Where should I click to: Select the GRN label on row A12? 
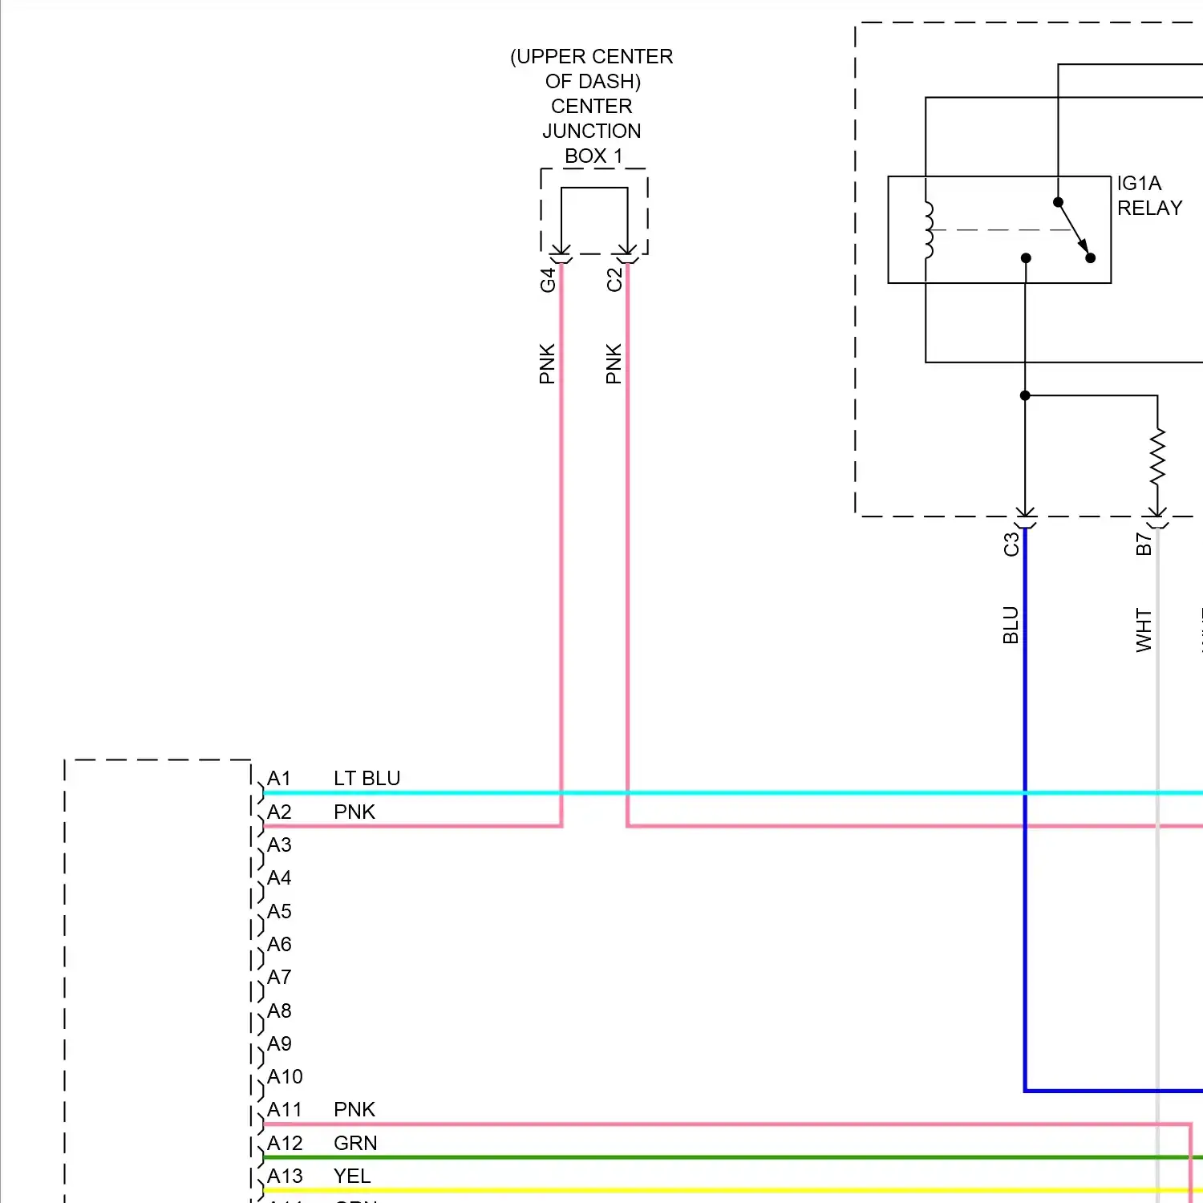click(355, 1144)
